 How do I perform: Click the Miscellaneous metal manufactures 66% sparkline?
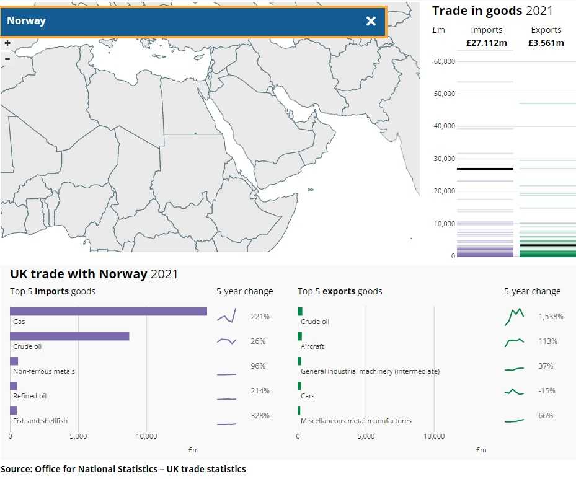click(x=515, y=420)
